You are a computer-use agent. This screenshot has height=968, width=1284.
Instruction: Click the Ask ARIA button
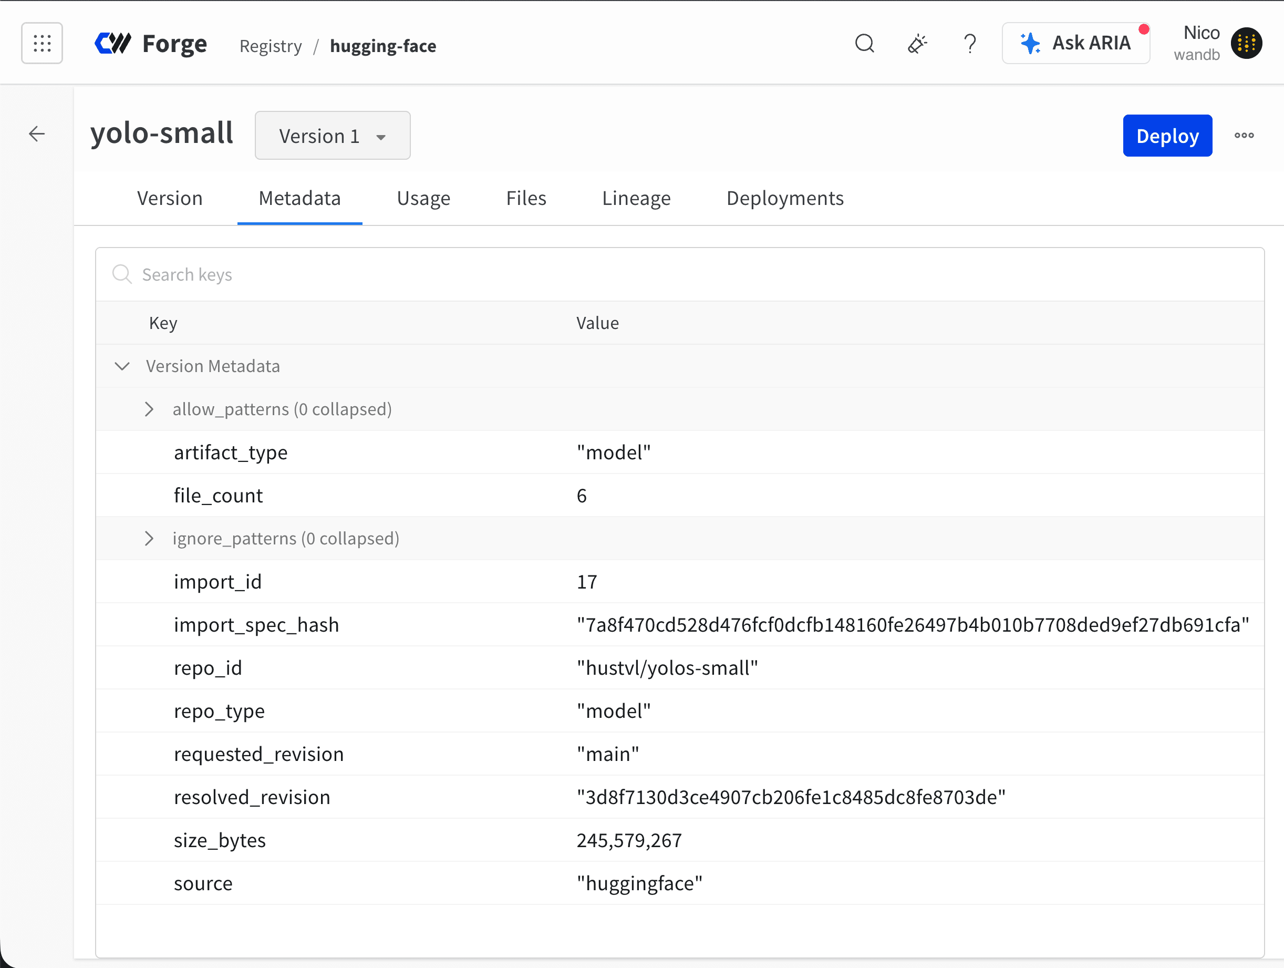pyautogui.click(x=1075, y=43)
